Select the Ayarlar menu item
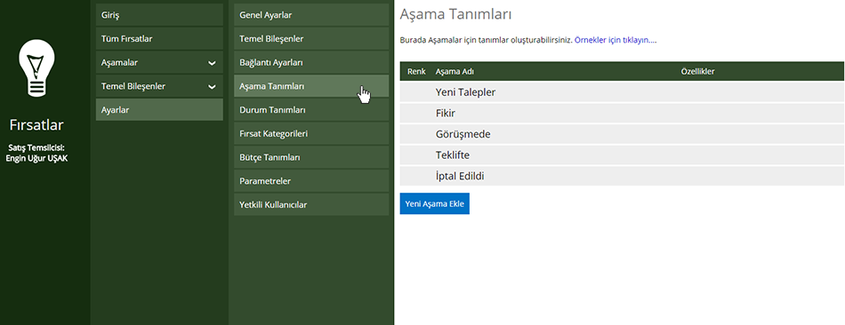 point(159,110)
